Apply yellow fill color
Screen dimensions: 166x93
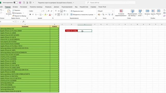click(x=45, y=14)
